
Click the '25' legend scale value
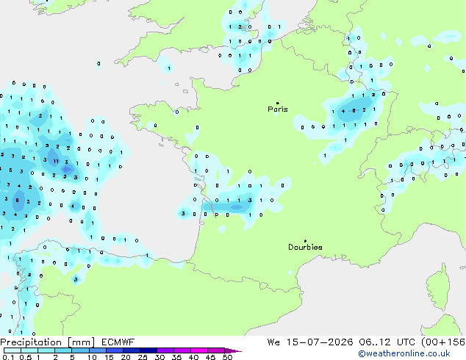(143, 357)
